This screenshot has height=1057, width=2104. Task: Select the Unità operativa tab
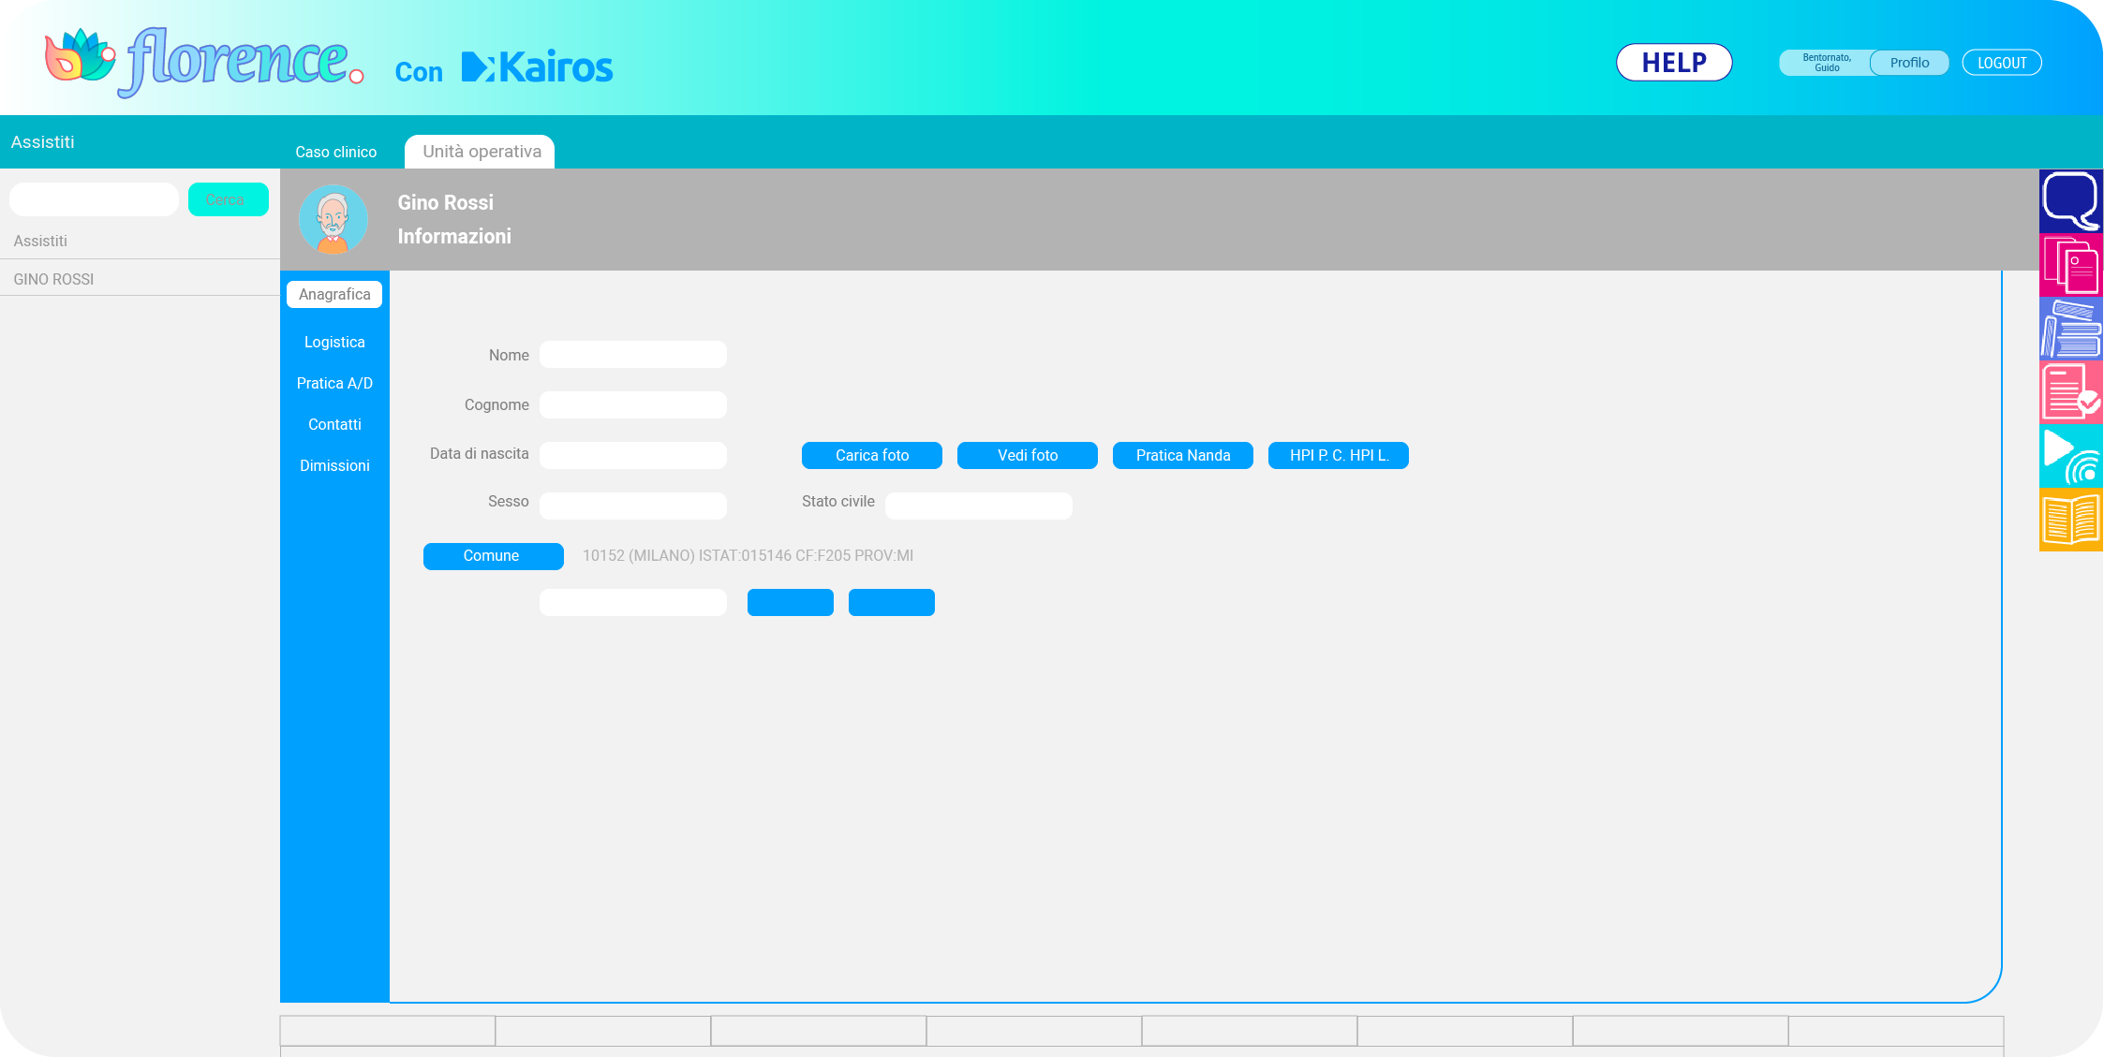click(481, 152)
